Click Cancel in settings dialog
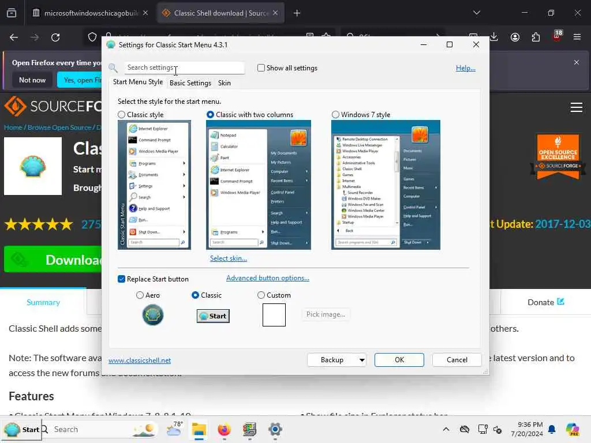 (457, 360)
